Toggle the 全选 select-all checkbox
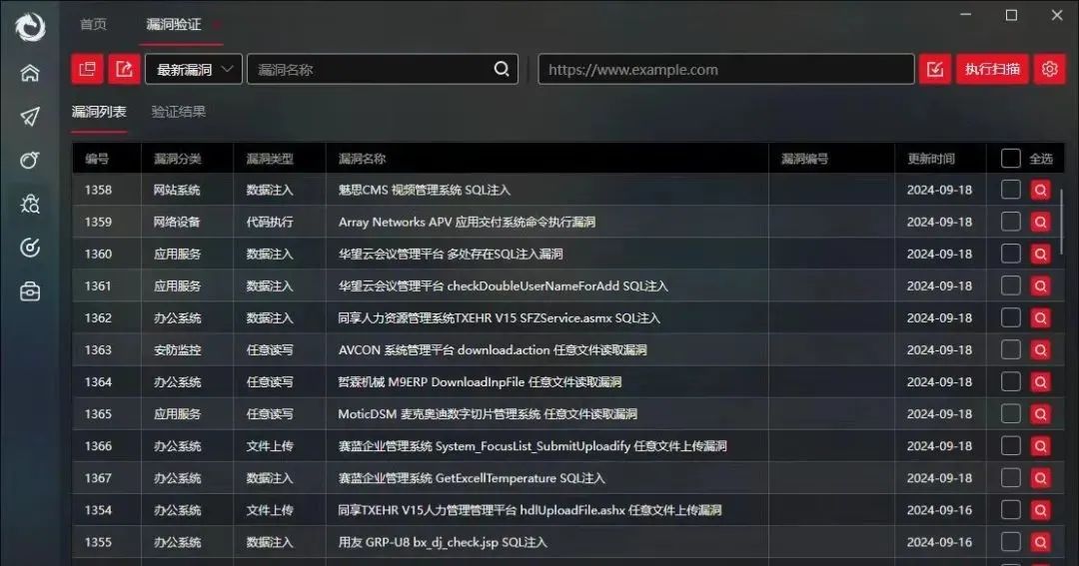 click(x=1011, y=158)
